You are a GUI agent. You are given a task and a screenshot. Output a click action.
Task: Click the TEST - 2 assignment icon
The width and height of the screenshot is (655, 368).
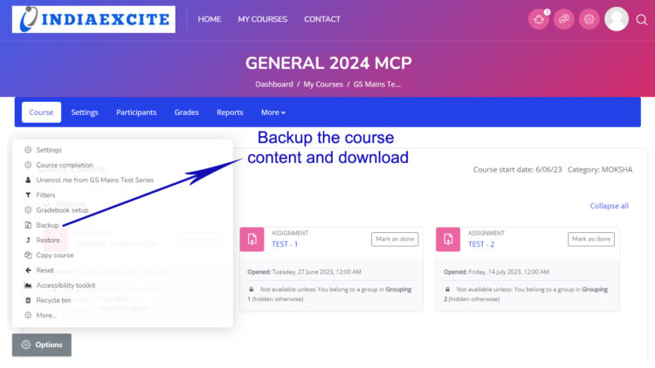click(x=448, y=239)
